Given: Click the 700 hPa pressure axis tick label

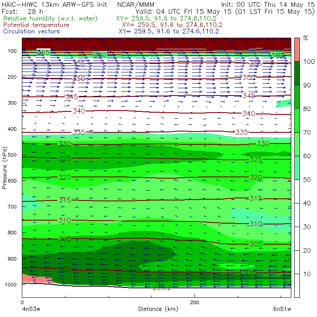Looking at the screenshot, I should pyautogui.click(x=12, y=207).
